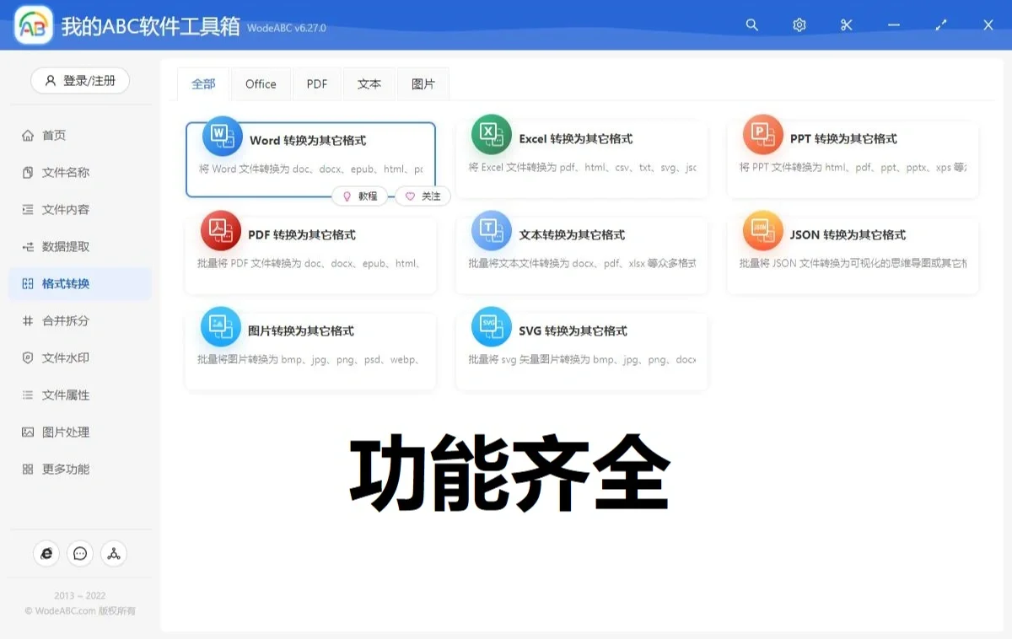Open the screenshot scissors tool in titlebar
The height and width of the screenshot is (639, 1012).
click(x=846, y=24)
